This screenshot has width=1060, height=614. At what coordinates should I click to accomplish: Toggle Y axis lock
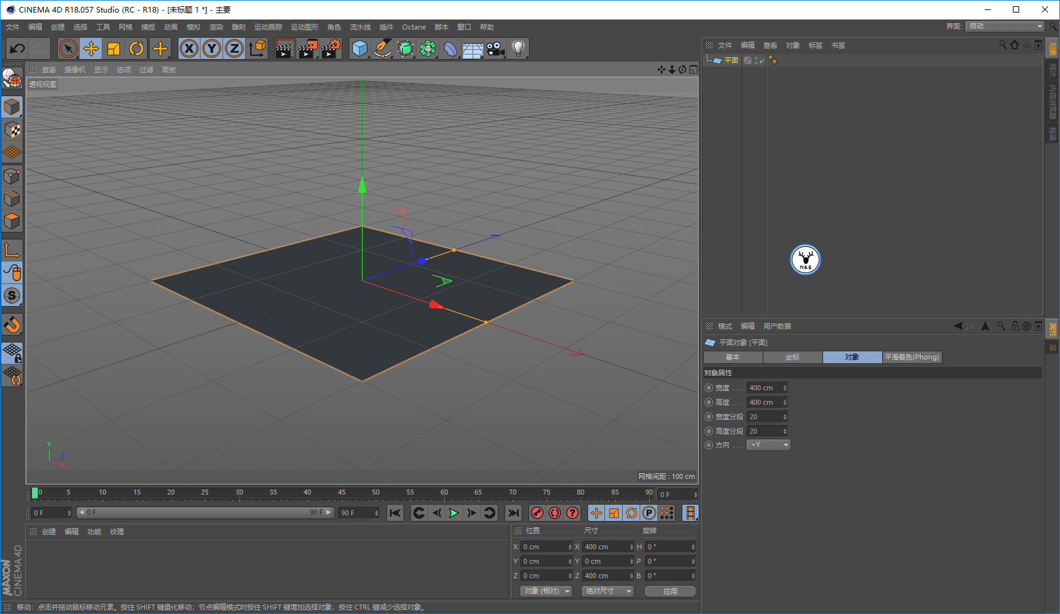[212, 48]
